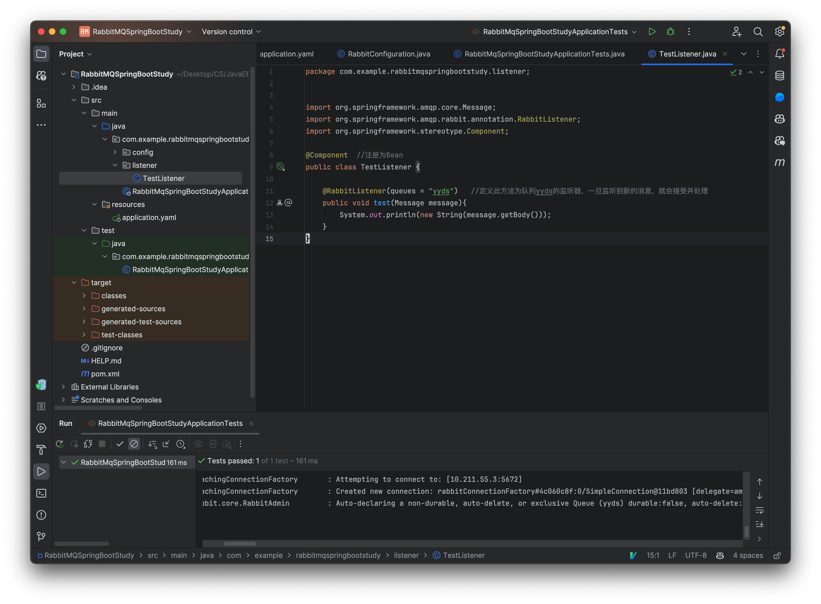Toggle Show Ignored tests filter
This screenshot has width=821, height=604.
click(134, 444)
